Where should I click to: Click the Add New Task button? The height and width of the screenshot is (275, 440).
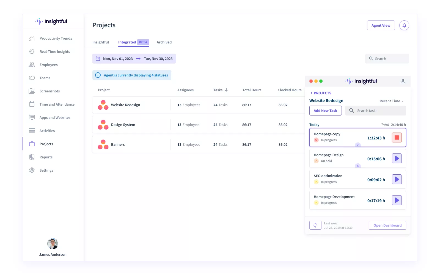pyautogui.click(x=325, y=111)
